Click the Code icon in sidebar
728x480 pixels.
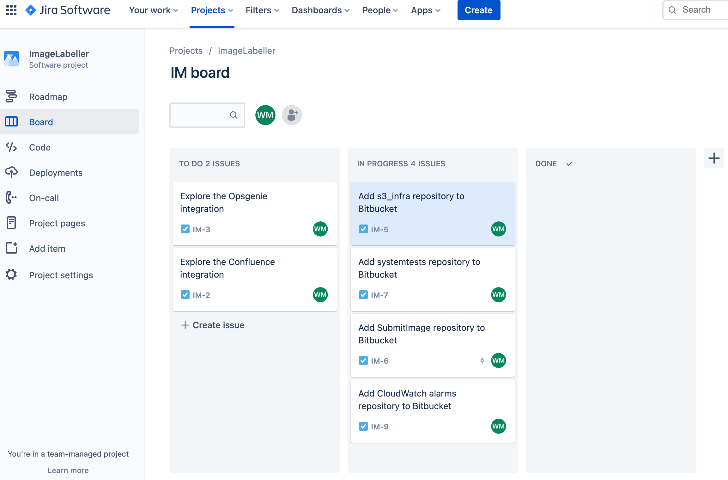click(x=11, y=147)
